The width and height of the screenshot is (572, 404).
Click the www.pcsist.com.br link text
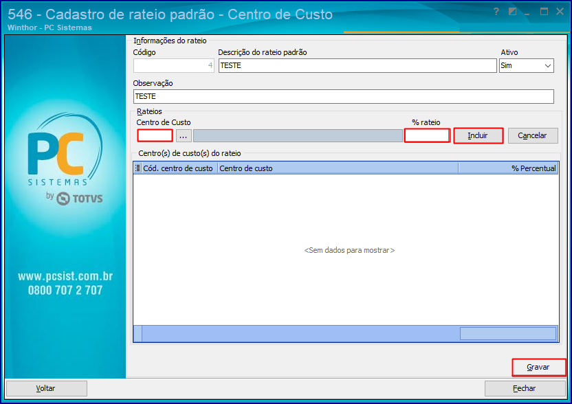(65, 276)
